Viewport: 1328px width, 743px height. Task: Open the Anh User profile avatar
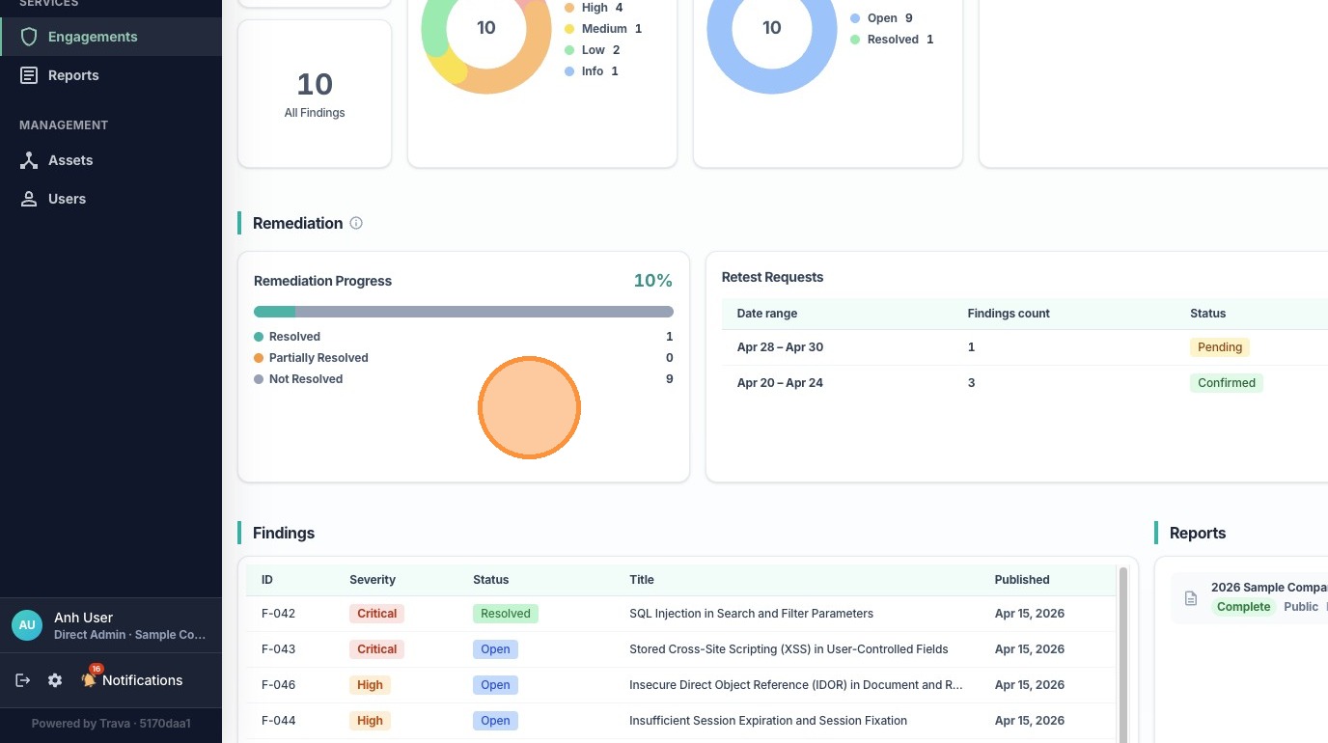27,625
